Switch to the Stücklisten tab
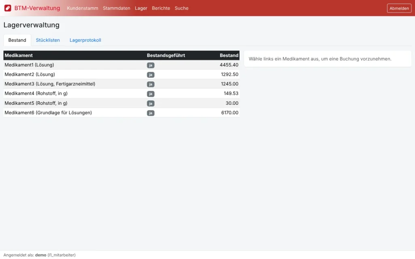Screen dimensions: 415x259 (48, 40)
